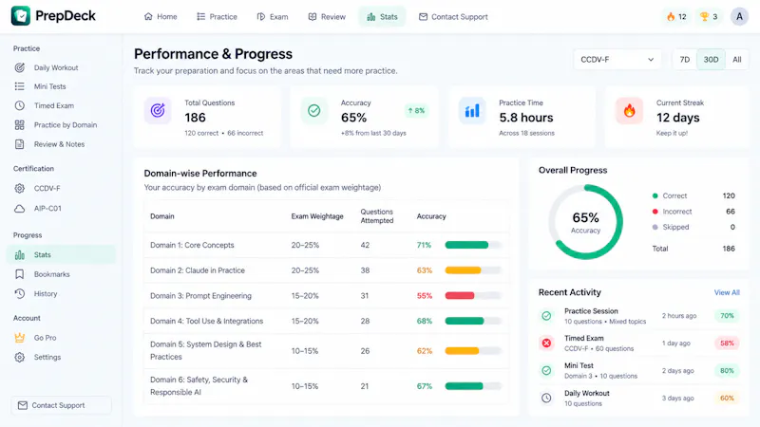Screen dimensions: 760x427
Task: Open the Exam tab
Action: pyautogui.click(x=273, y=16)
